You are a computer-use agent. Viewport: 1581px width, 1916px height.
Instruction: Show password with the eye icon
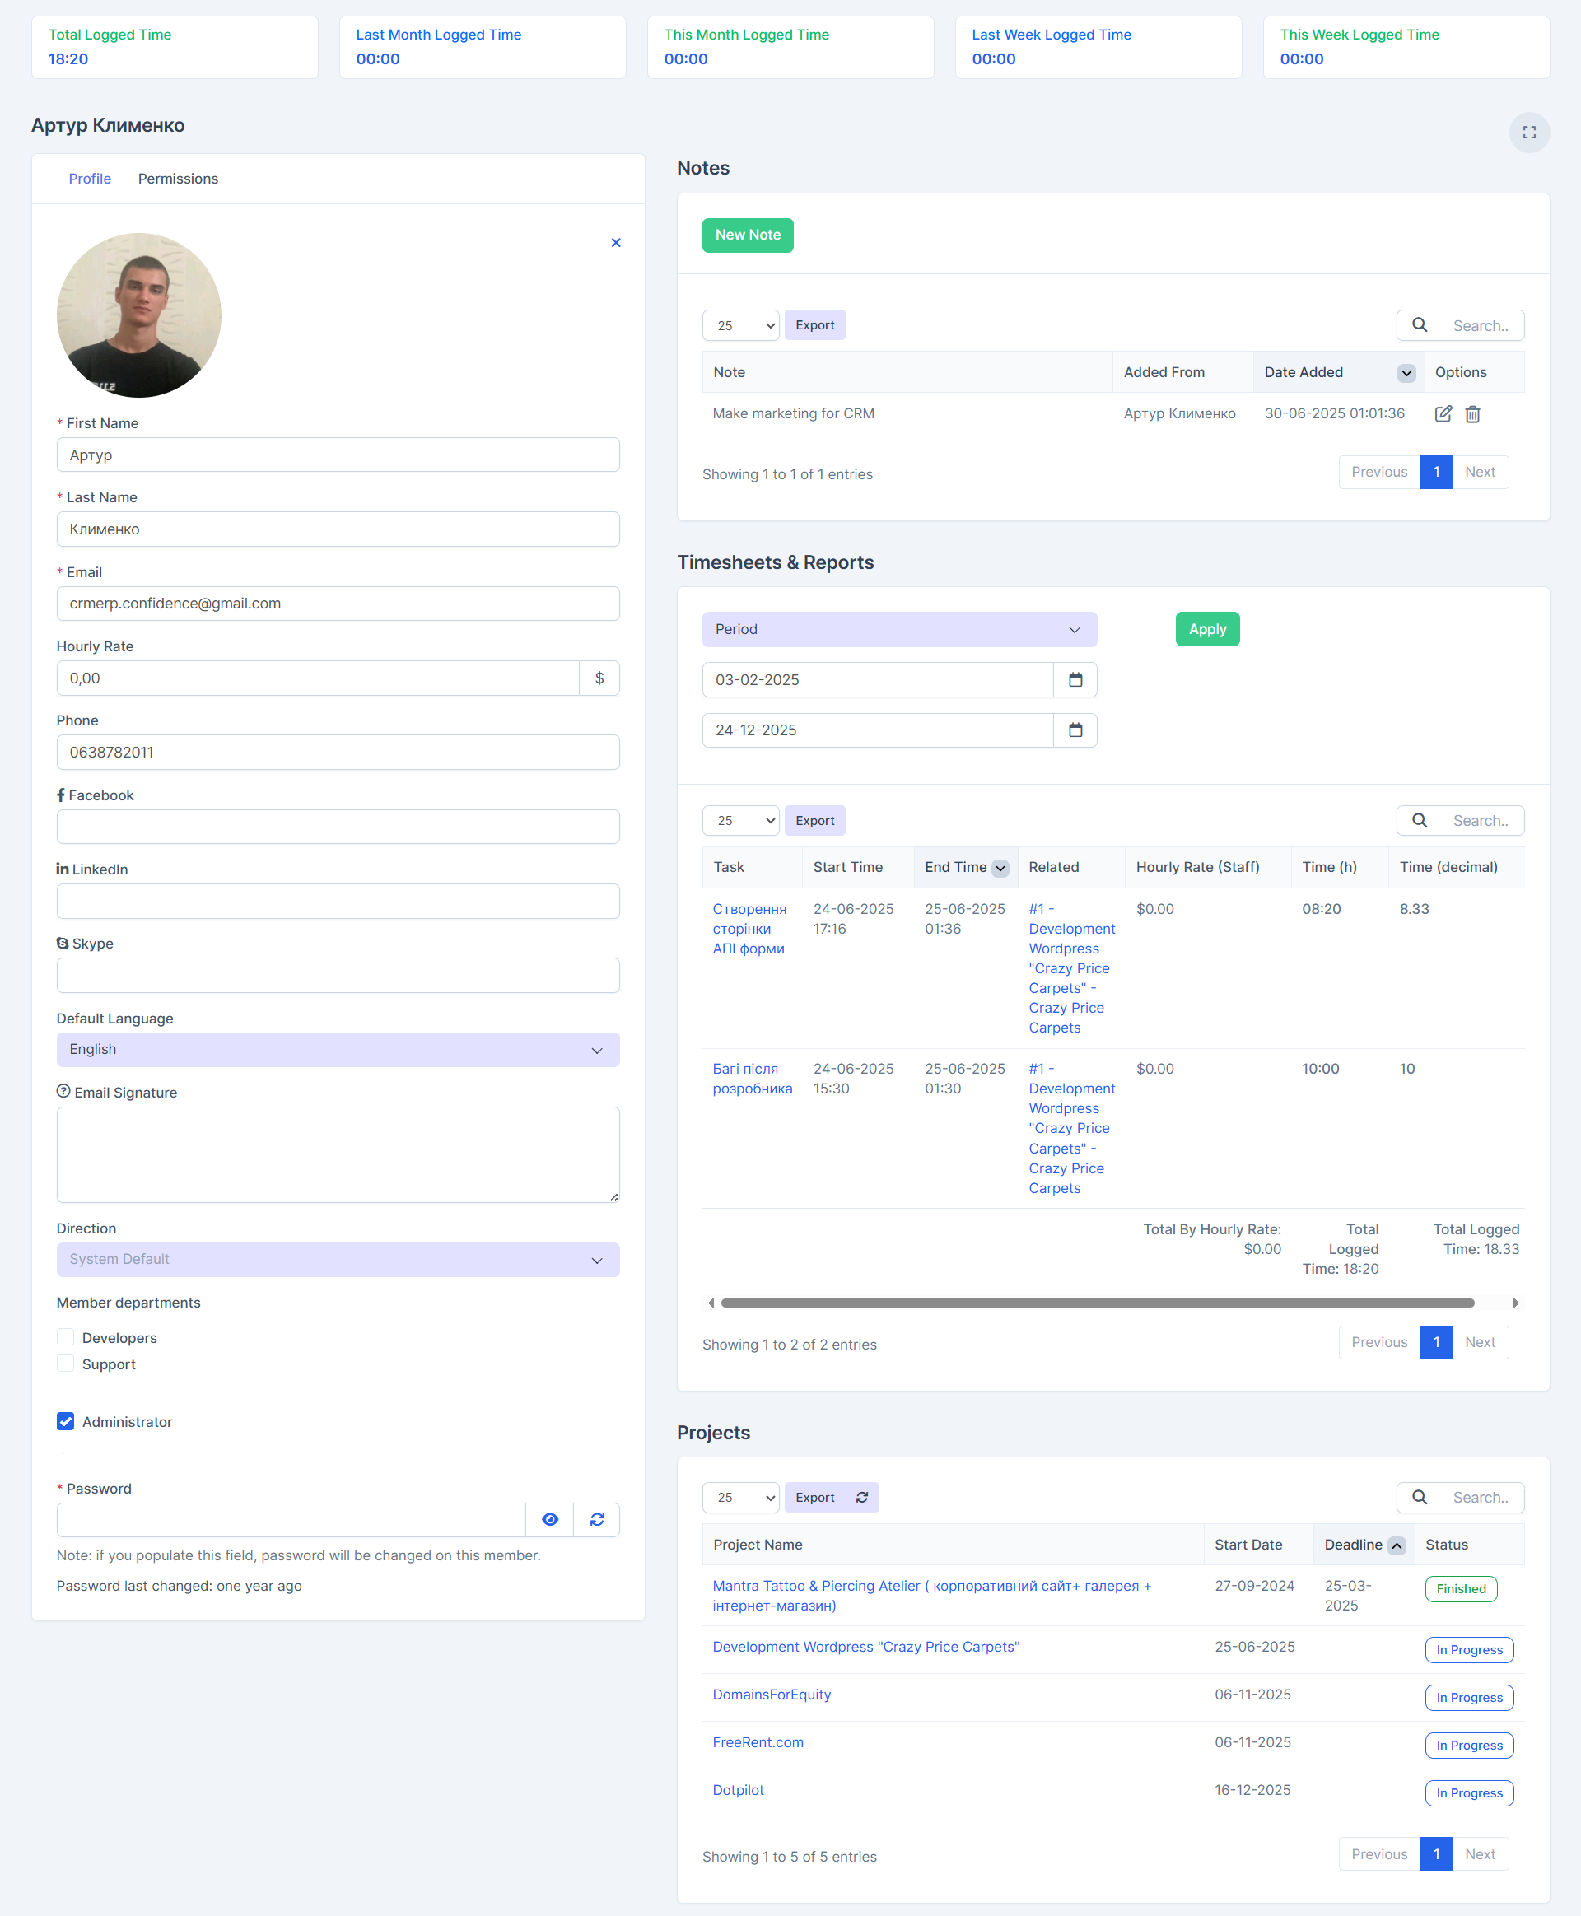(x=549, y=1519)
